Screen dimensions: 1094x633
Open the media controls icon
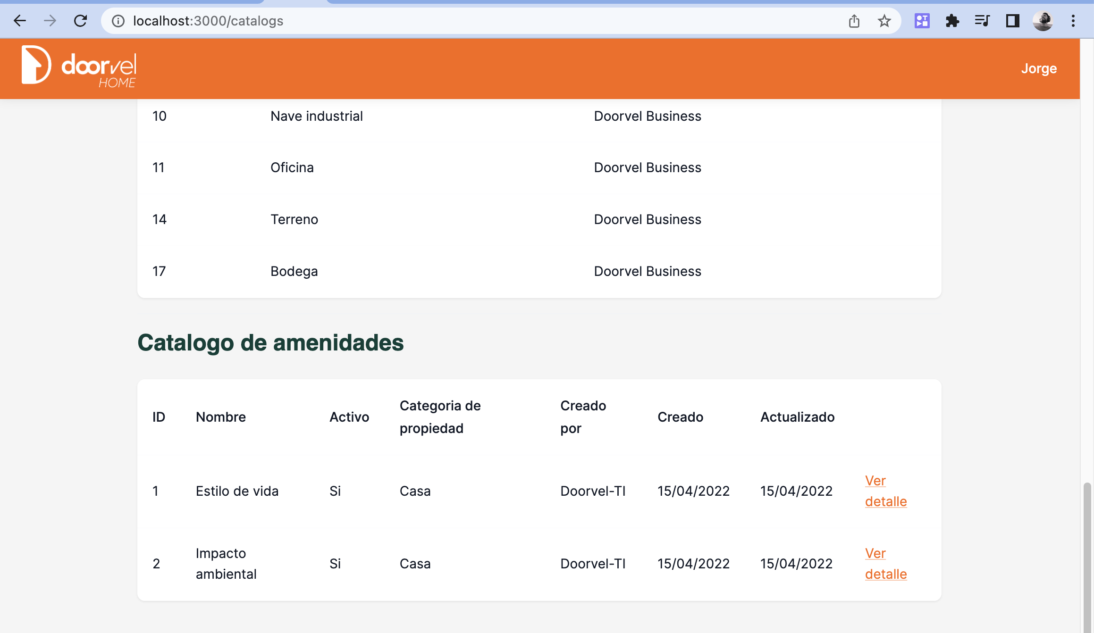[x=982, y=21]
